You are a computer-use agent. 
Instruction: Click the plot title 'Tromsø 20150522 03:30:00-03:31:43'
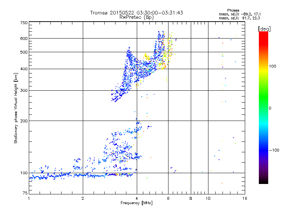pos(136,13)
